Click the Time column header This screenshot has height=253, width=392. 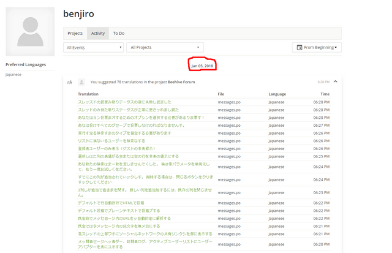(x=325, y=94)
